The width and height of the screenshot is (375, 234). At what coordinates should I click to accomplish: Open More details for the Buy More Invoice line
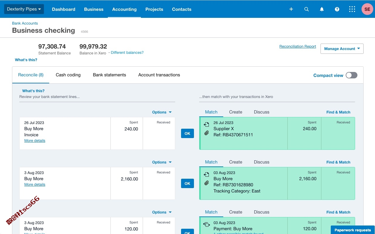[x=35, y=141]
